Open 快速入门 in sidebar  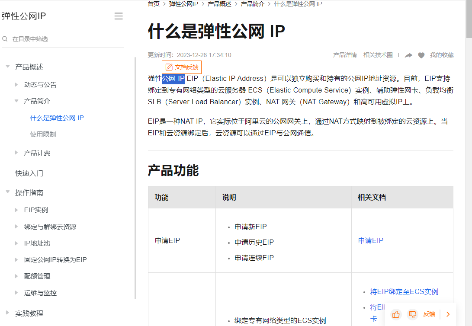(29, 173)
